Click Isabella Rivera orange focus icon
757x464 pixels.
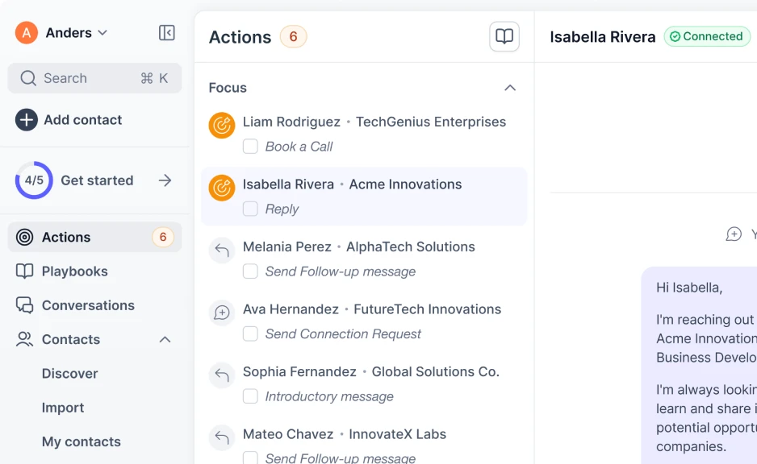point(222,188)
